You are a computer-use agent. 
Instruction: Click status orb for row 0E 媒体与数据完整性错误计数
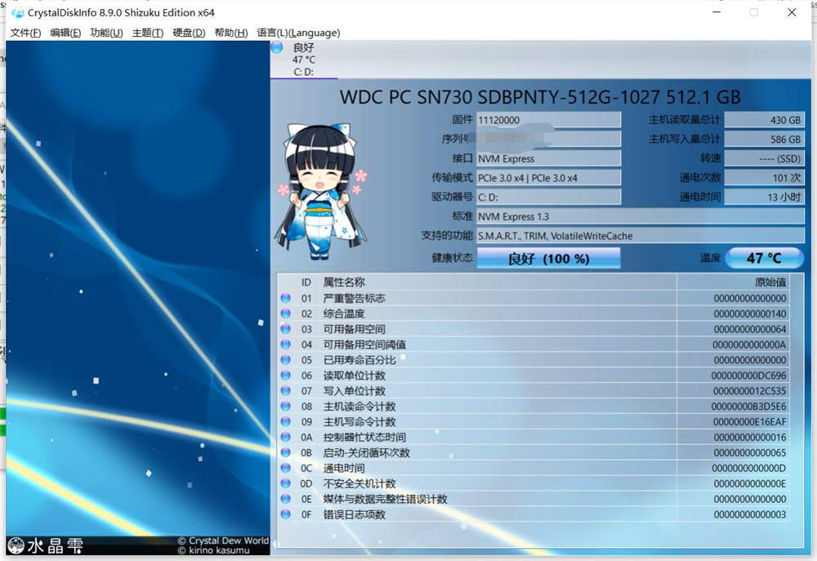click(x=285, y=498)
